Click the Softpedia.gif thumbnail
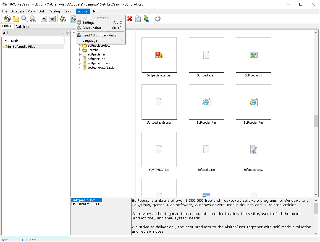This screenshot has width=320, height=242. click(x=253, y=55)
